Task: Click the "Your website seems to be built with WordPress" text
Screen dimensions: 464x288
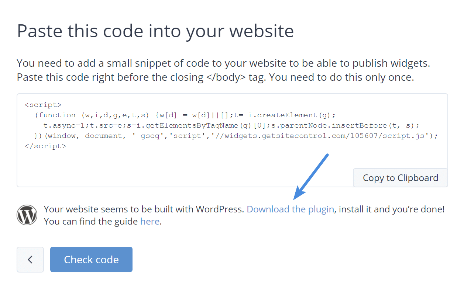Action: (144, 209)
